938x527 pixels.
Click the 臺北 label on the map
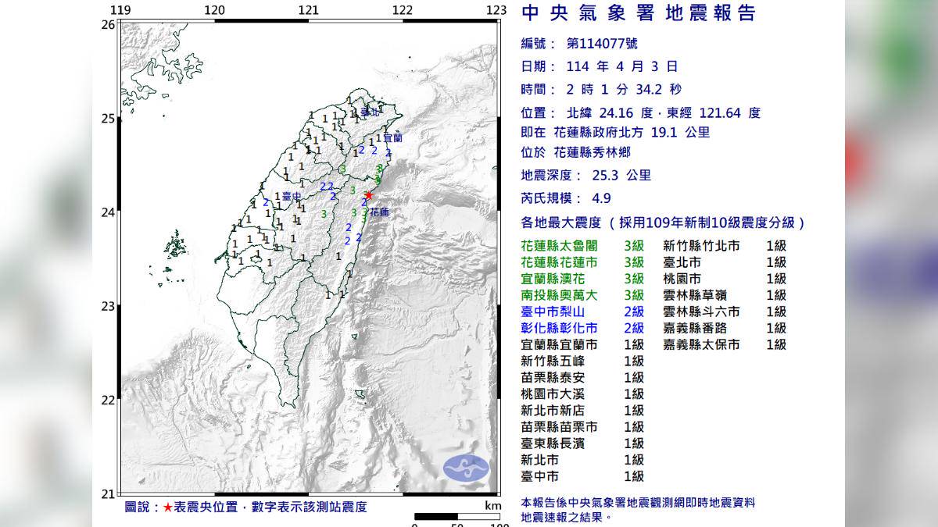point(369,112)
